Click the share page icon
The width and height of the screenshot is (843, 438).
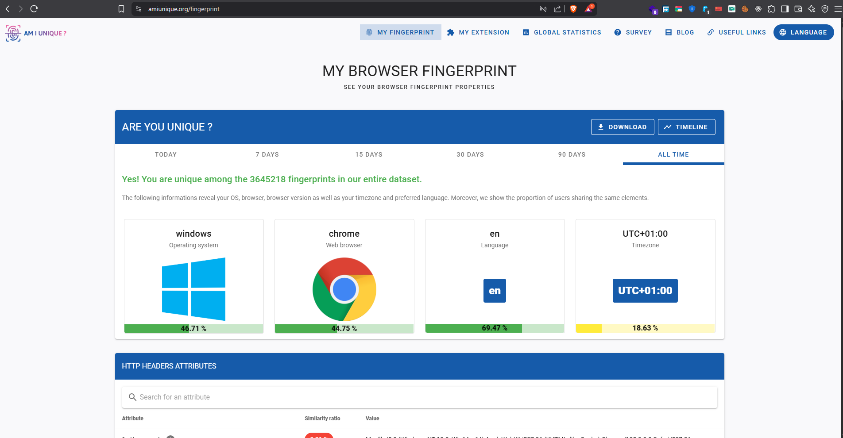(557, 9)
